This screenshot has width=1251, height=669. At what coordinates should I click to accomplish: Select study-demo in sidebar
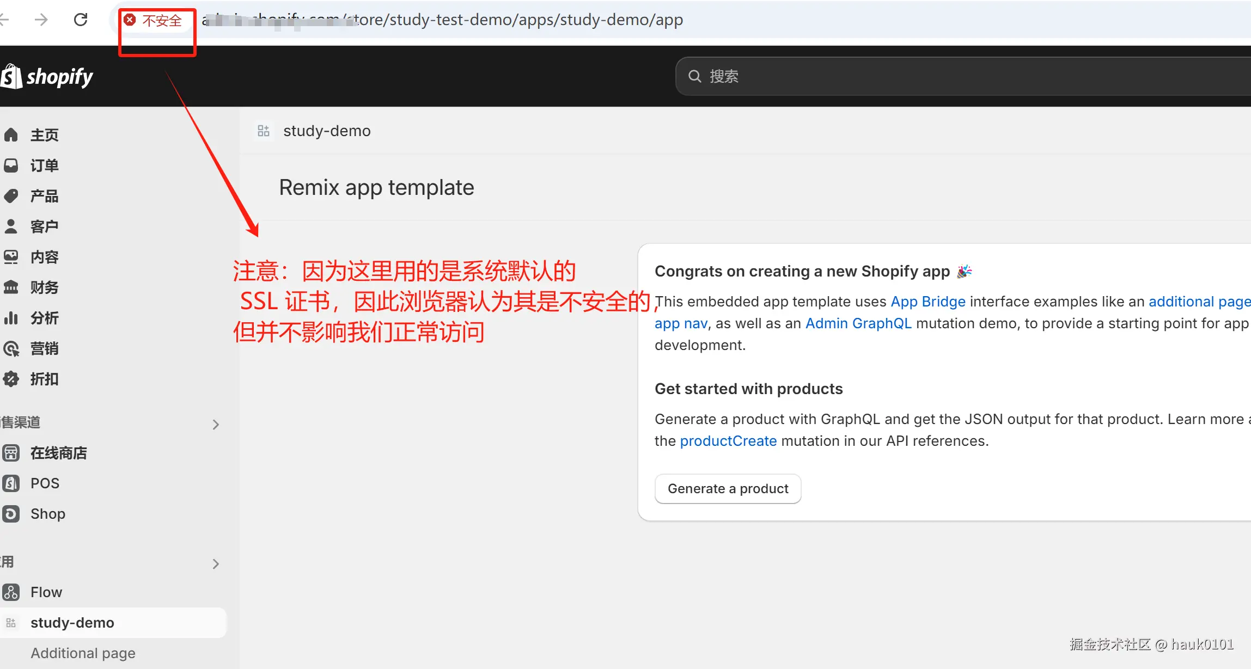click(x=72, y=623)
